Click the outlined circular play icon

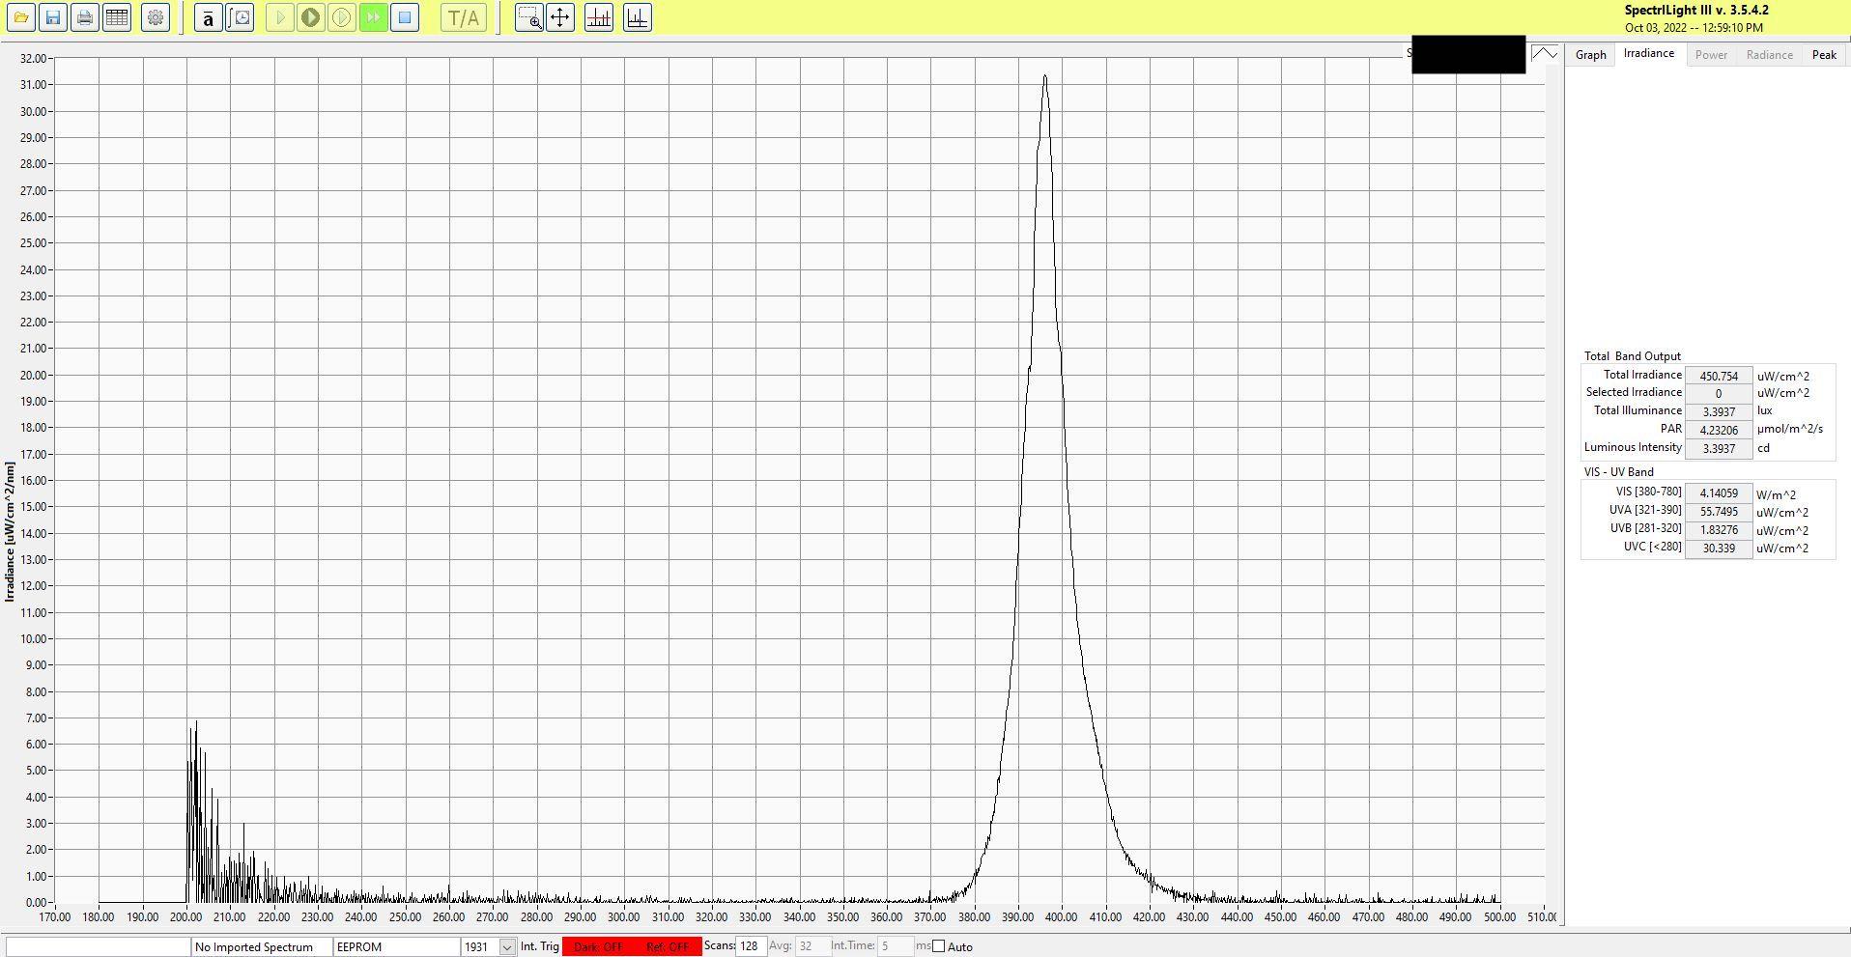(x=342, y=17)
